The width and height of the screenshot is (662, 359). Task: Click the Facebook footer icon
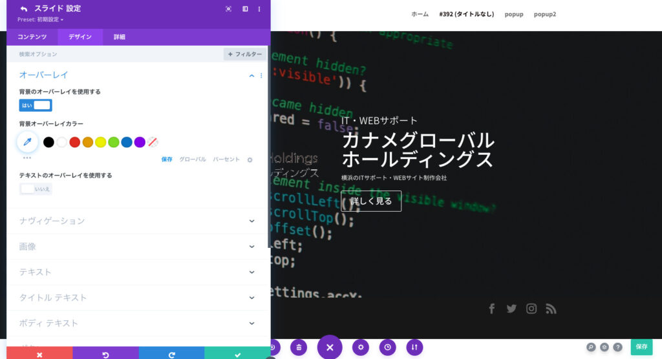click(492, 309)
